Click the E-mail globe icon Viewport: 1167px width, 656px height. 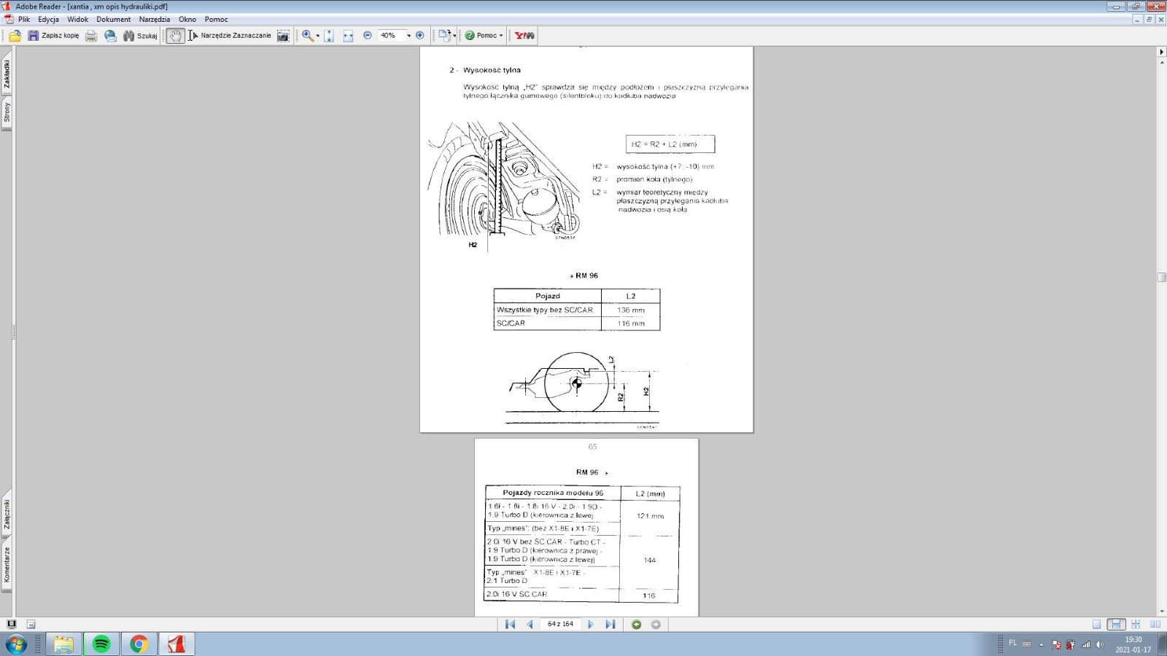point(110,35)
